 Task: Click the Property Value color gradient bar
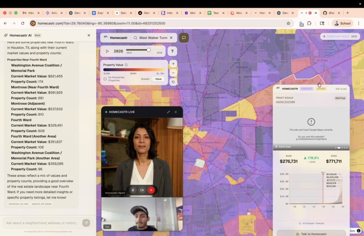click(x=134, y=69)
